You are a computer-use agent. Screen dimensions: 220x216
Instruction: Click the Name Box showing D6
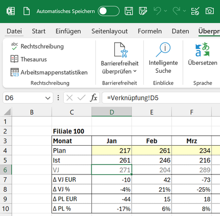point(24,98)
